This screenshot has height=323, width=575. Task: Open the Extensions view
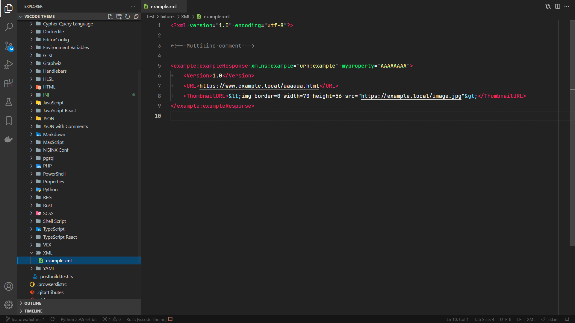click(9, 83)
